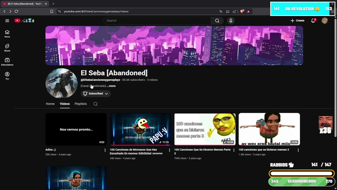Click the channel profile picture
The width and height of the screenshot is (337, 190).
point(61,83)
